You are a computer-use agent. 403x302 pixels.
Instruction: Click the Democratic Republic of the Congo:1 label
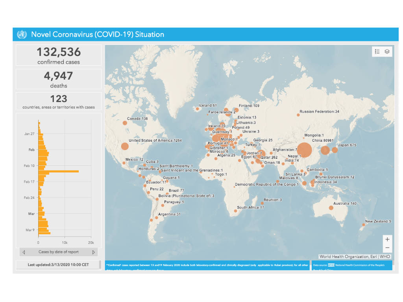[x=267, y=184]
